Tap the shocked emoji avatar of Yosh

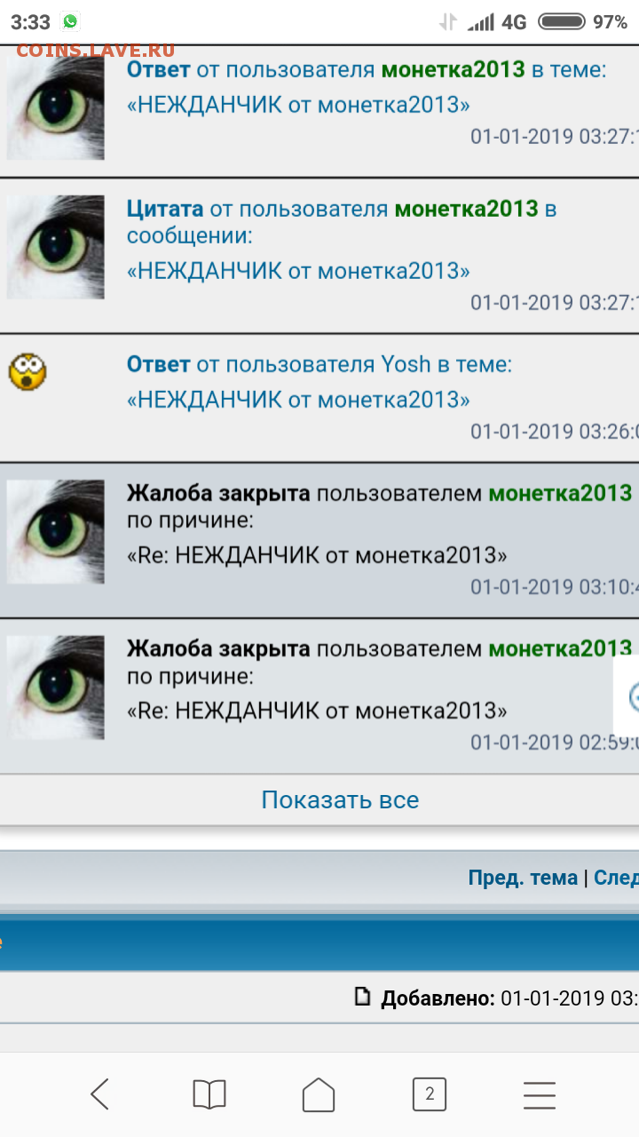28,370
